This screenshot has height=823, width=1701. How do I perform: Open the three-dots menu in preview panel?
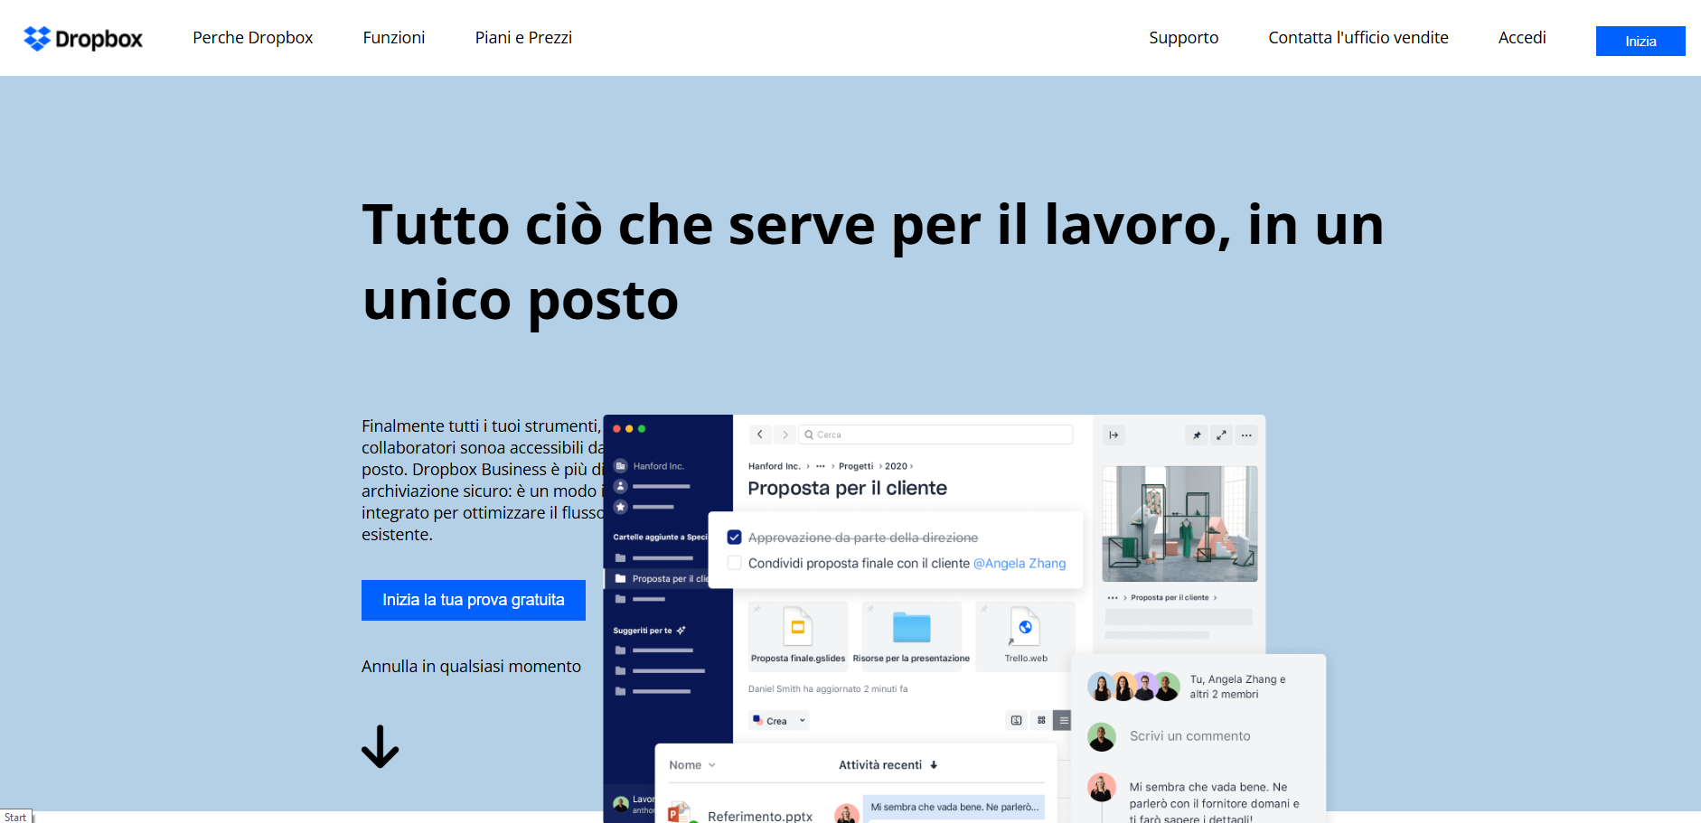[x=1246, y=435]
